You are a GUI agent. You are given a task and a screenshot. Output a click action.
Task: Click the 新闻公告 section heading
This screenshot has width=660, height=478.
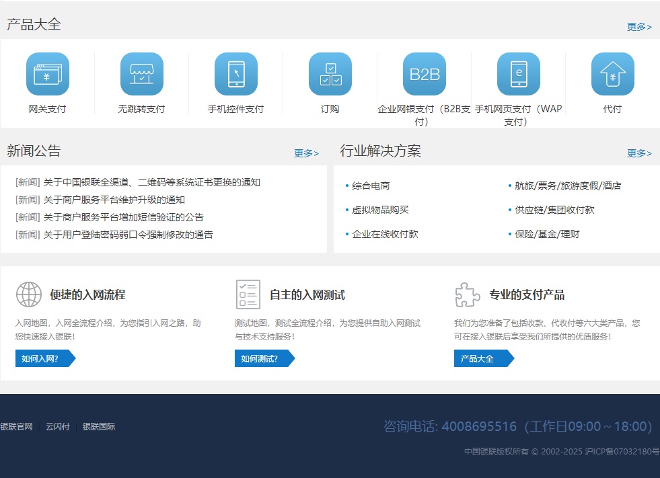click(34, 151)
